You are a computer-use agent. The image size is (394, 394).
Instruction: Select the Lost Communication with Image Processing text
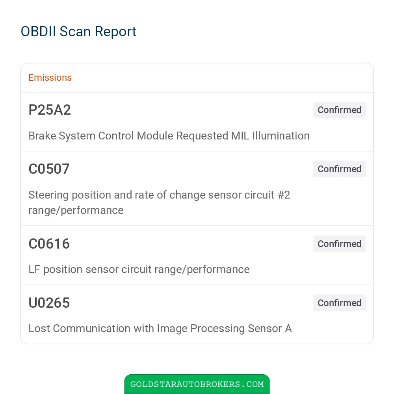pyautogui.click(x=160, y=329)
